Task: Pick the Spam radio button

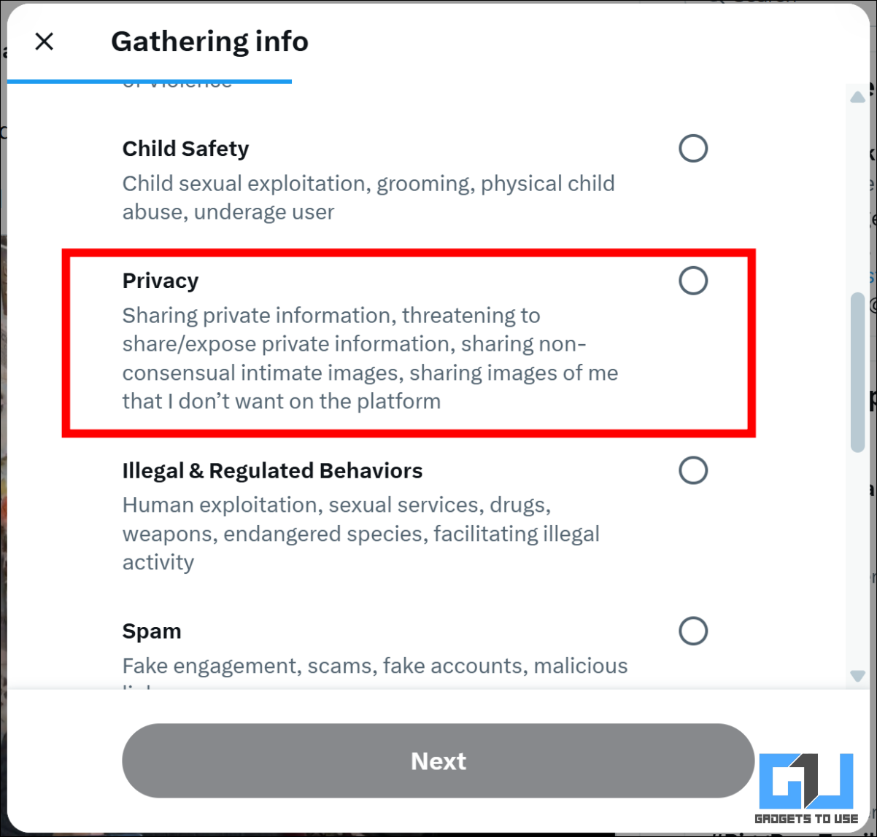Action: (692, 630)
